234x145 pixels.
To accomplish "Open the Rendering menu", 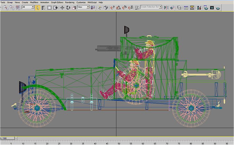I will click(70, 2).
